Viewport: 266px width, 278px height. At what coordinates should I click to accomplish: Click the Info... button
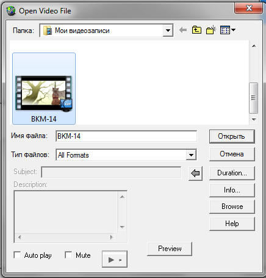[232, 190]
